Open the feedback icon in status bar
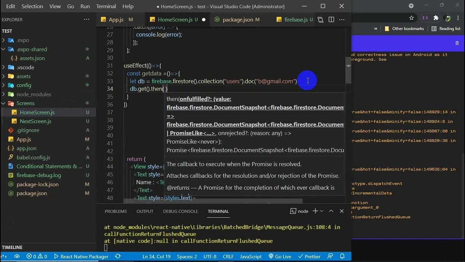The height and width of the screenshot is (262, 465). tap(331, 257)
